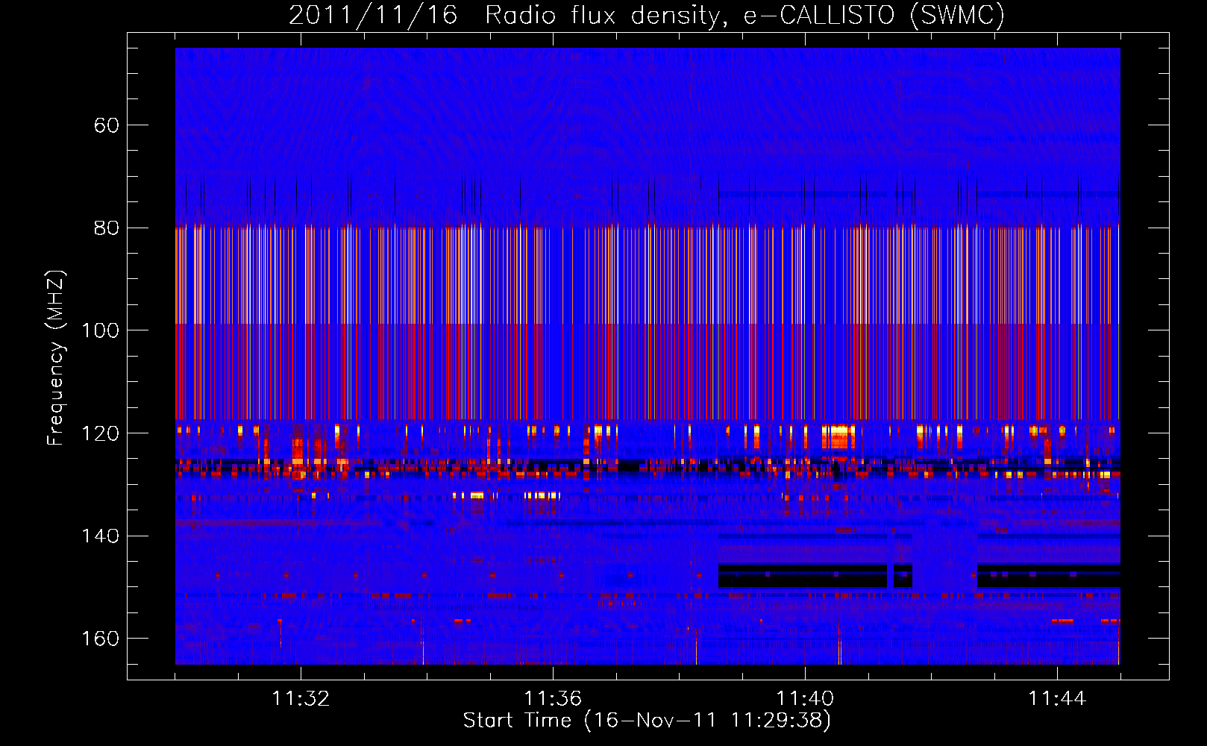Viewport: 1207px width, 746px height.
Task: Click the black band under 11:44 near 148 MHz
Action: (x=1048, y=576)
